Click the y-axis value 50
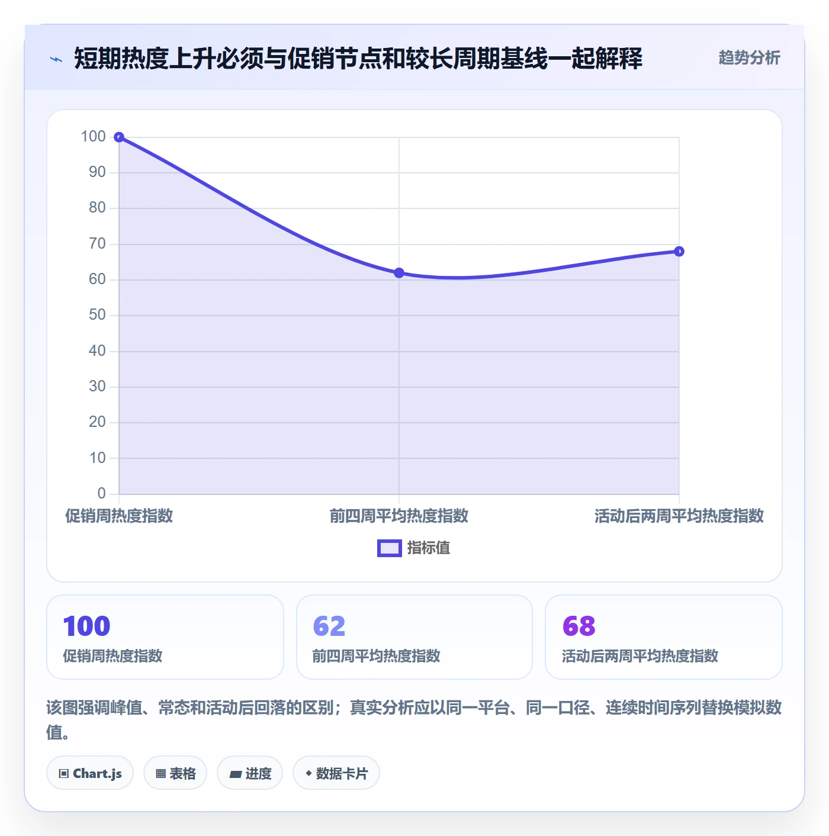The height and width of the screenshot is (836, 829). pos(97,315)
